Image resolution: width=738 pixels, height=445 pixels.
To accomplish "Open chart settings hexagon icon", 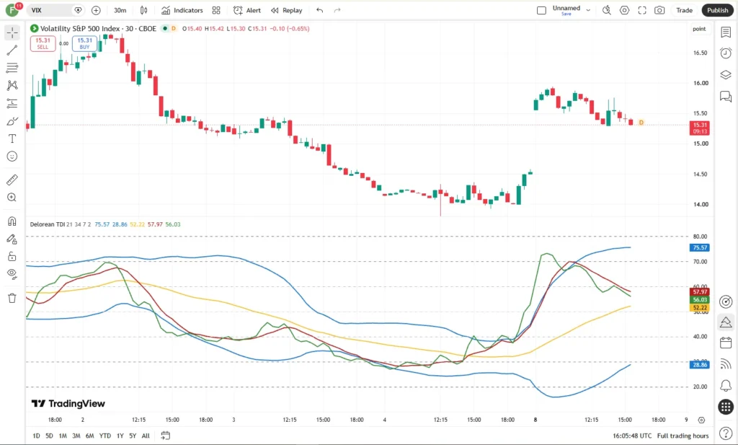I will [x=624, y=10].
